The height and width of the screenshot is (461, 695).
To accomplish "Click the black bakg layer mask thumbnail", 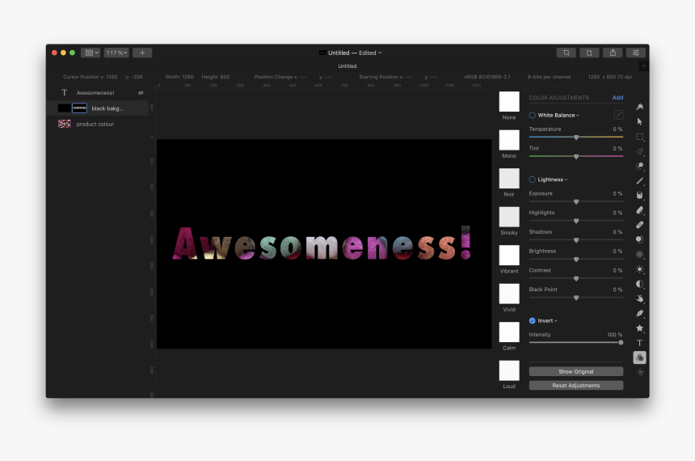I will click(79, 108).
